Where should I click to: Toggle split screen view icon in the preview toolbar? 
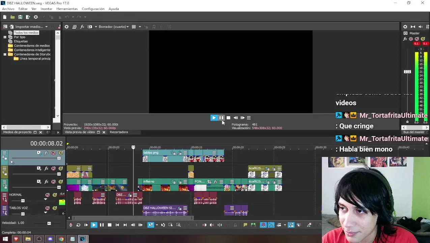click(90, 27)
